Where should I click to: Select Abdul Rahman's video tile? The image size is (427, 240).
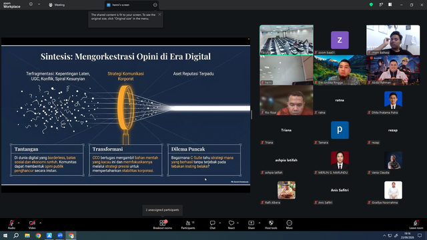(393, 70)
